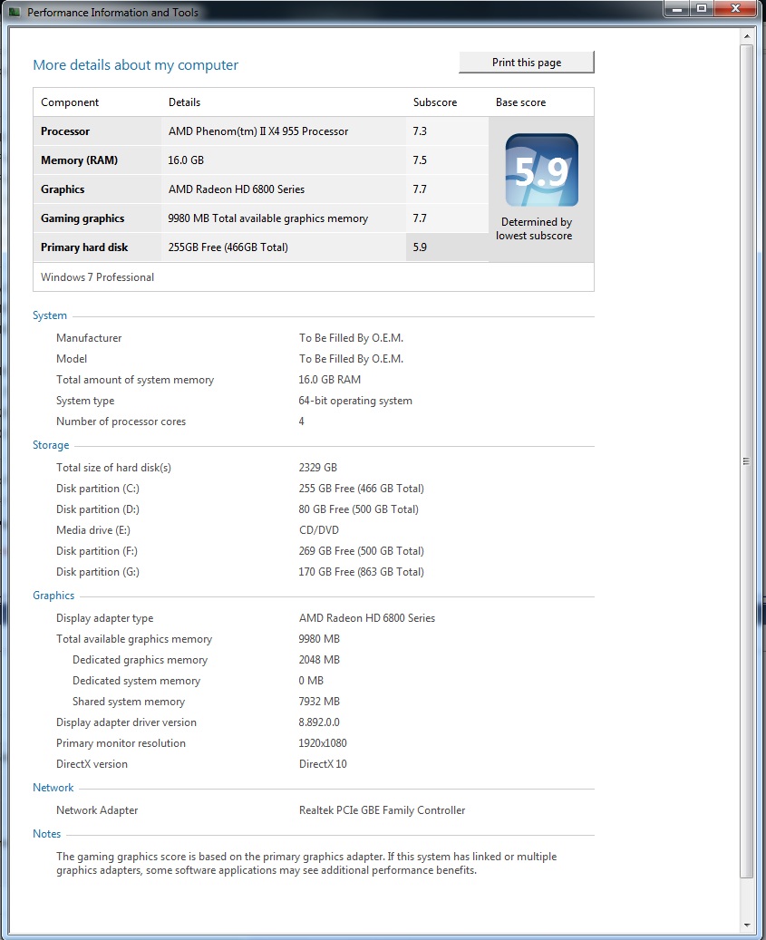
Task: Click the 269 GB Free (500 GB Total) value
Action: point(362,551)
